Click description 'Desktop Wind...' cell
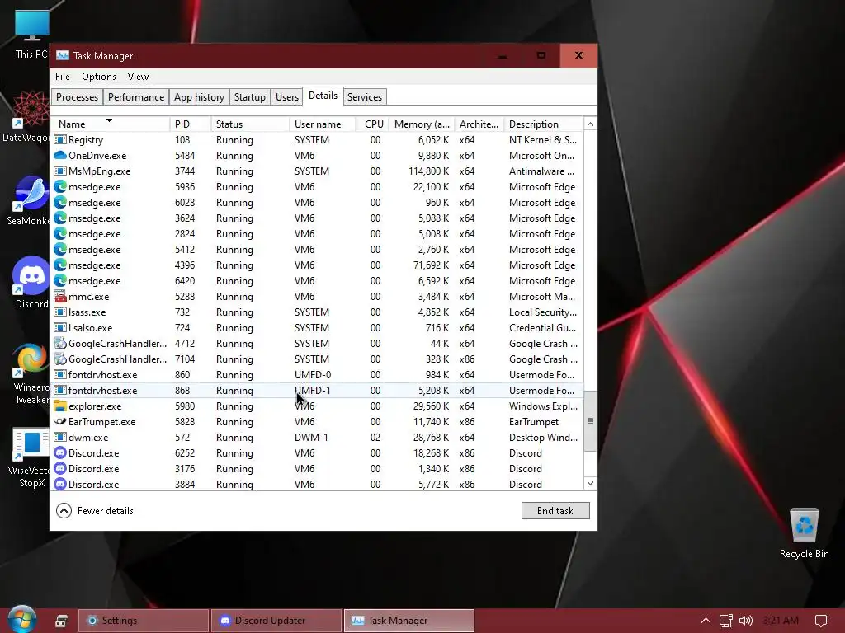 pyautogui.click(x=543, y=438)
